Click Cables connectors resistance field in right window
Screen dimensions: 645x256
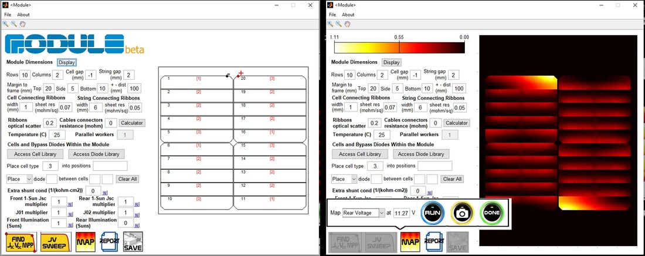click(436, 123)
